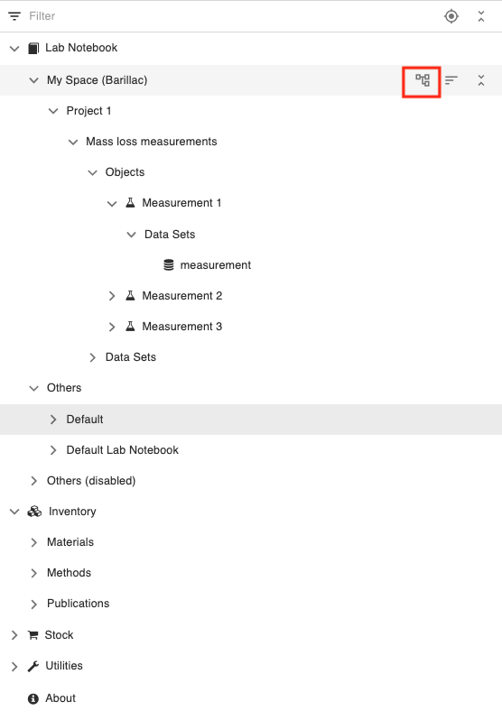Collapse all nodes via the top toolbar icon

pyautogui.click(x=481, y=16)
